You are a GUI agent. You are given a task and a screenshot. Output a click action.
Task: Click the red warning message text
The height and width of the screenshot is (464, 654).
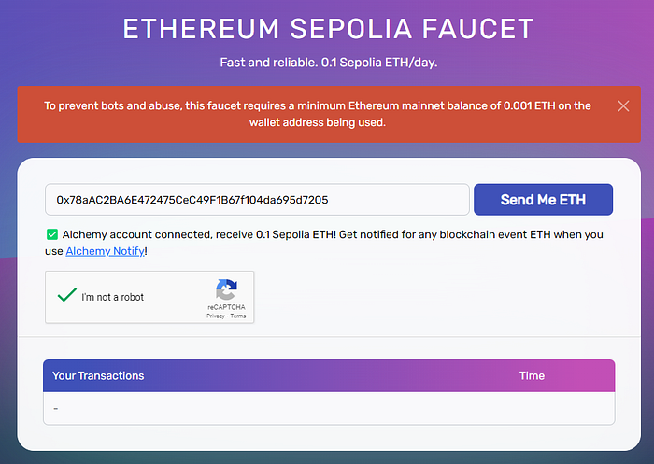(x=318, y=114)
